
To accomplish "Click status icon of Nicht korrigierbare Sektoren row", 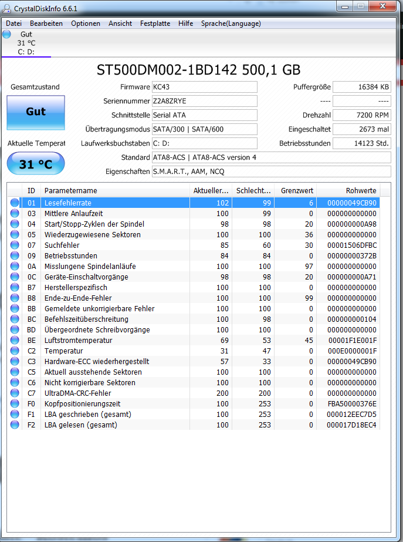I will pyautogui.click(x=15, y=382).
